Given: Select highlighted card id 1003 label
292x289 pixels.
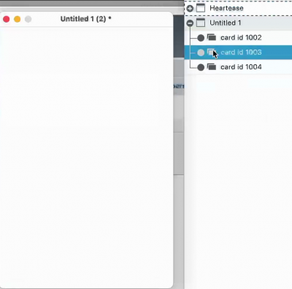Looking at the screenshot, I should [x=241, y=52].
